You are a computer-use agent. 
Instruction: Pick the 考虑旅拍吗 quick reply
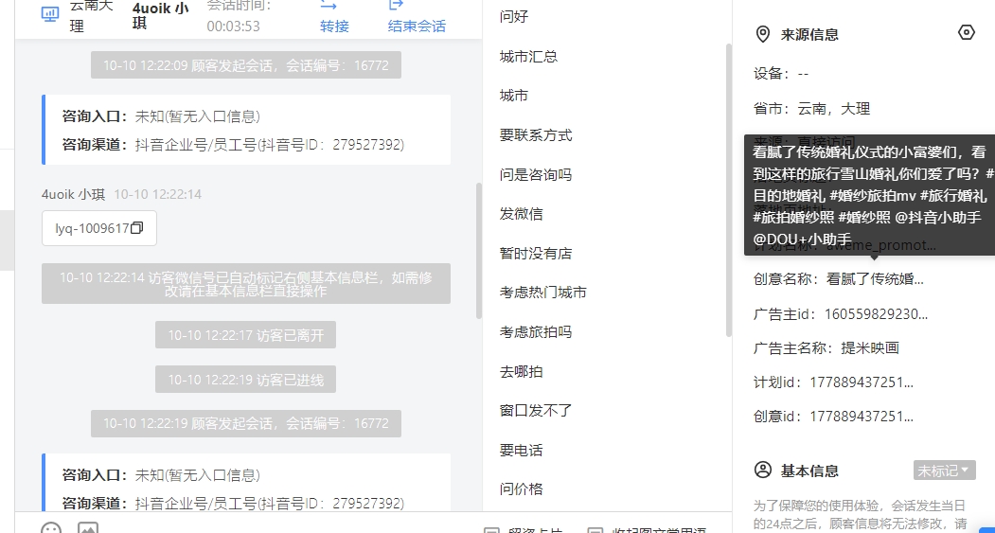point(536,332)
